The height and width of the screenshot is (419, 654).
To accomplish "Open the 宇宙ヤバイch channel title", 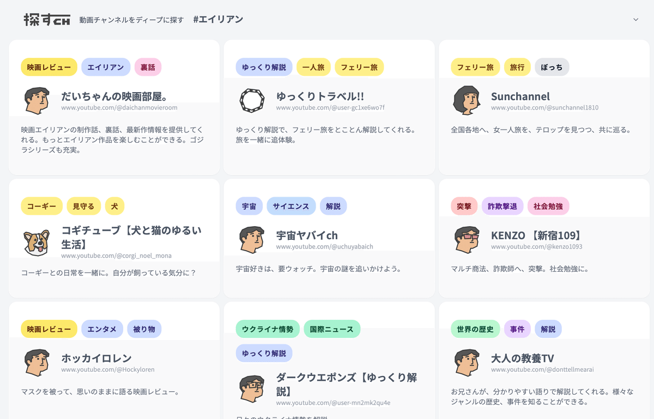I will (307, 235).
